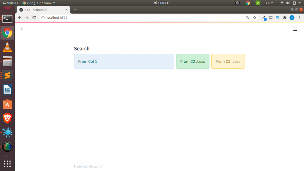The height and width of the screenshot is (171, 304).
Task: Open the system status menu arrow
Action: tap(300, 3)
